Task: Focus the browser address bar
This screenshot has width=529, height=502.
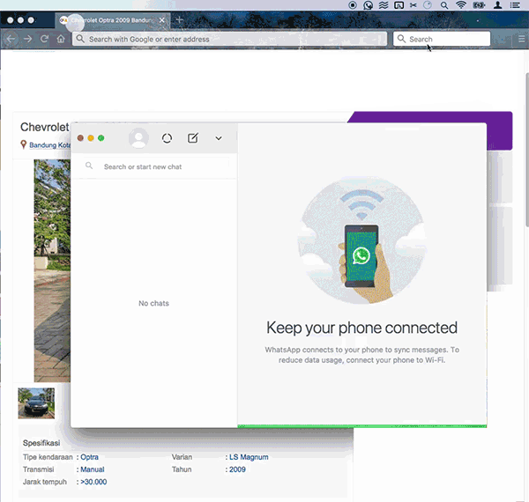Action: click(229, 39)
